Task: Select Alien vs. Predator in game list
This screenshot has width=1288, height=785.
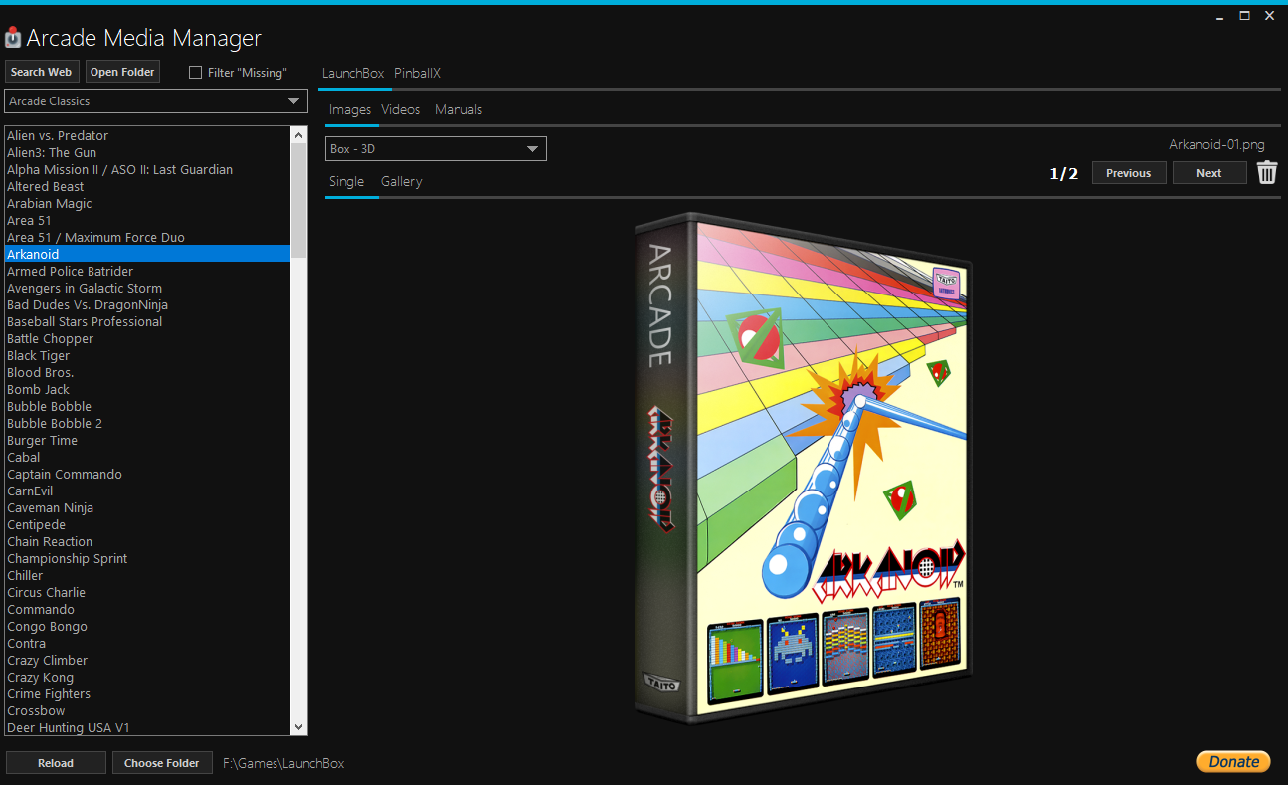Action: coord(148,136)
